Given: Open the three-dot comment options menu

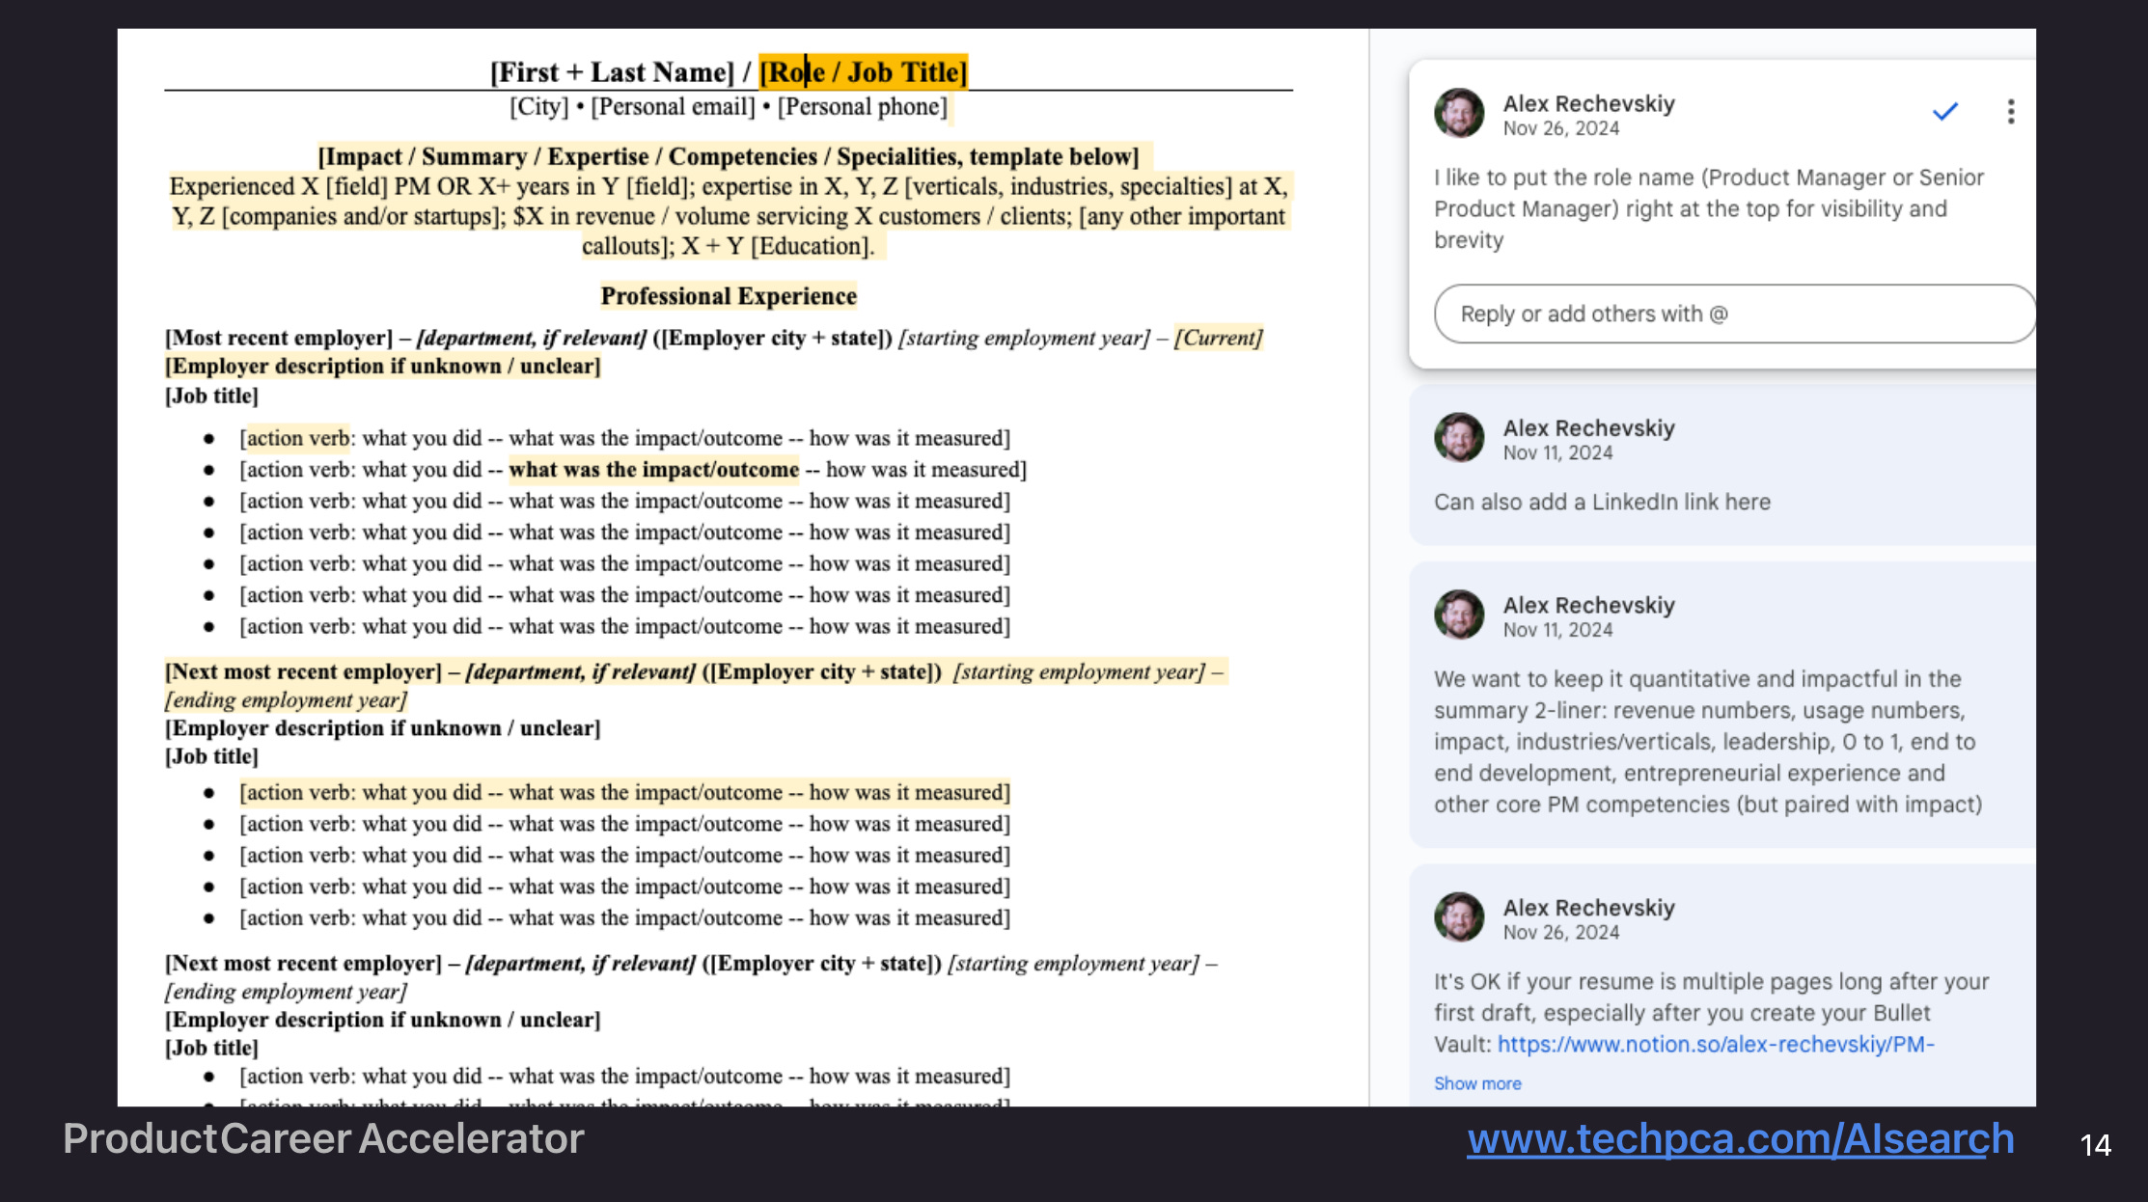Looking at the screenshot, I should click(x=2010, y=112).
